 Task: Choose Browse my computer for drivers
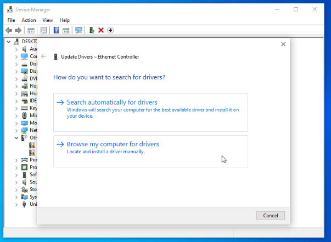(x=113, y=144)
